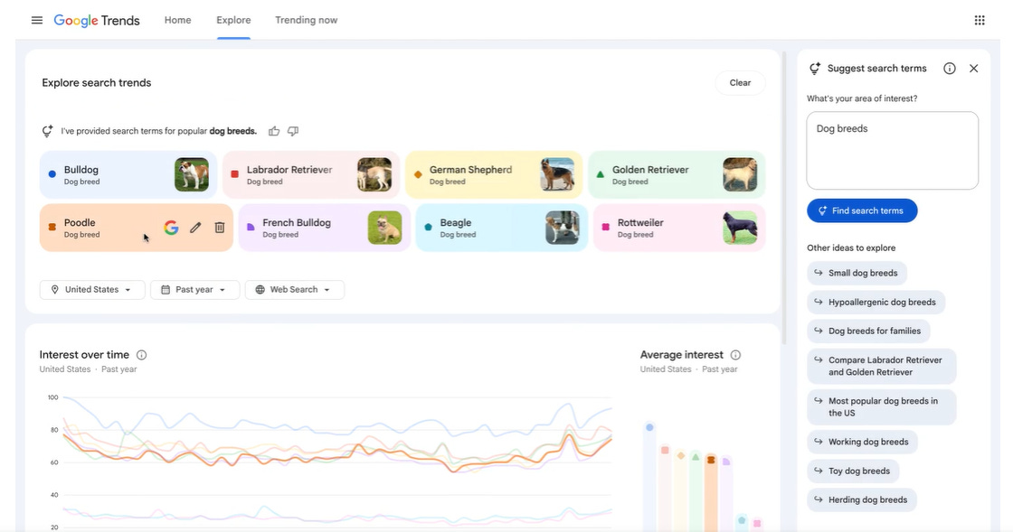This screenshot has width=1013, height=532.
Task: Click the Google Trends logo
Action: pos(96,20)
